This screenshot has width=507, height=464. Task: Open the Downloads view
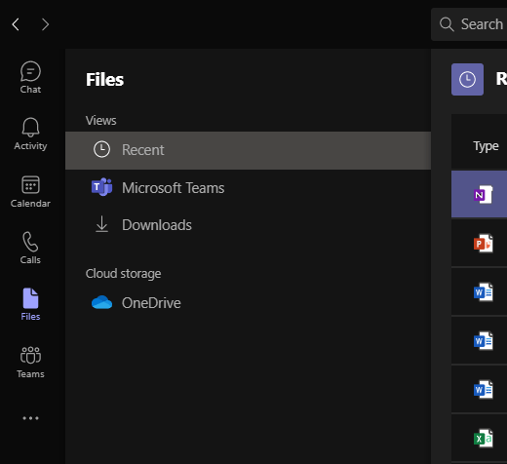pyautogui.click(x=248, y=225)
